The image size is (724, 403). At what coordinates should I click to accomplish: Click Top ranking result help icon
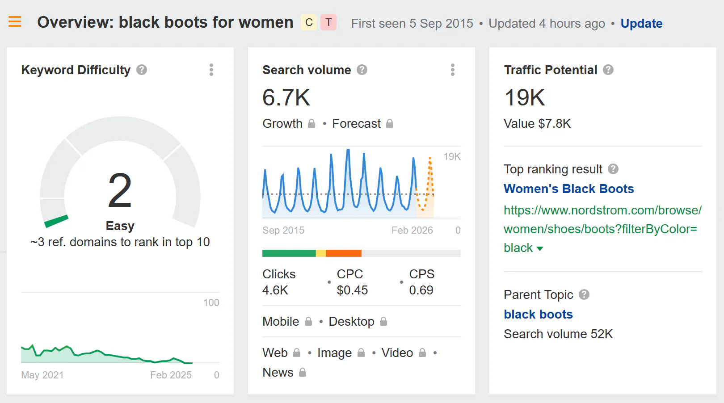click(x=613, y=169)
